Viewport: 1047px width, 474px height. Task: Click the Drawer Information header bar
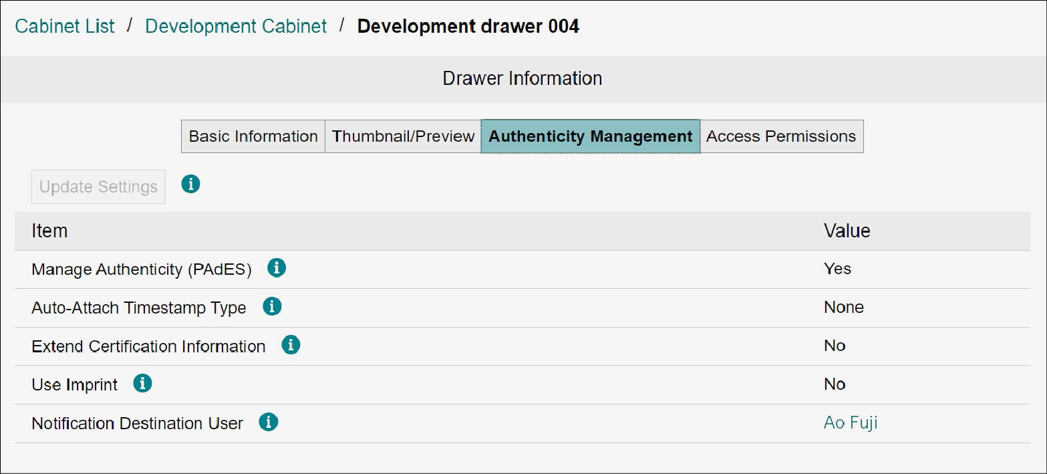522,78
